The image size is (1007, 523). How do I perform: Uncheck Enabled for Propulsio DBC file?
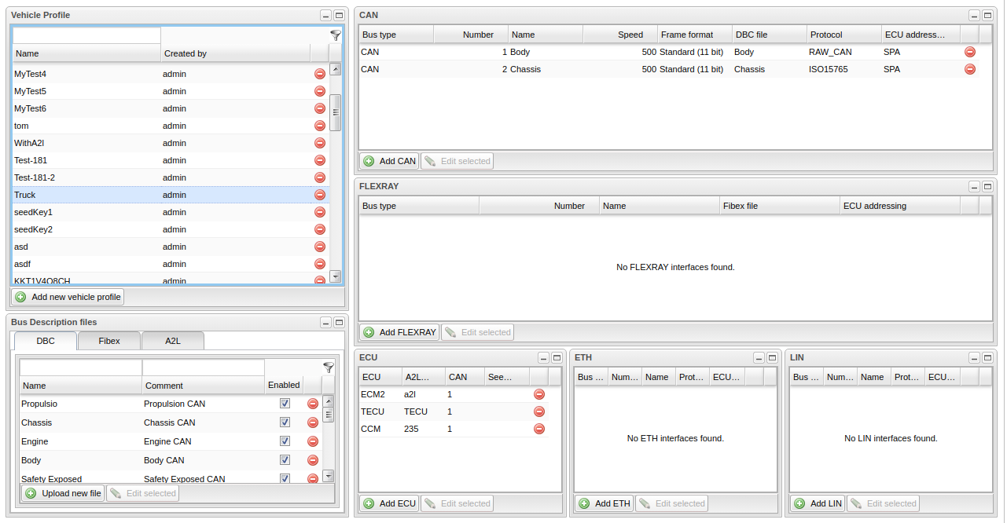(285, 404)
